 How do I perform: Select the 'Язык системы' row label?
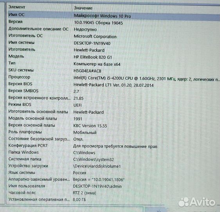(x=22, y=172)
